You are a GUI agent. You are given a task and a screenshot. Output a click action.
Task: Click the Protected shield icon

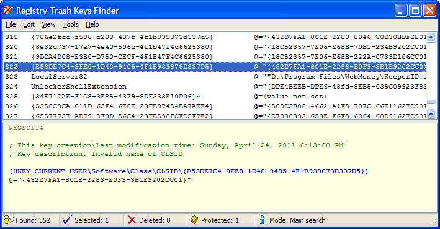click(x=194, y=220)
